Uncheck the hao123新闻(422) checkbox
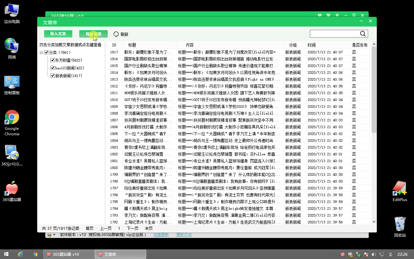The height and width of the screenshot is (259, 414). click(x=52, y=68)
